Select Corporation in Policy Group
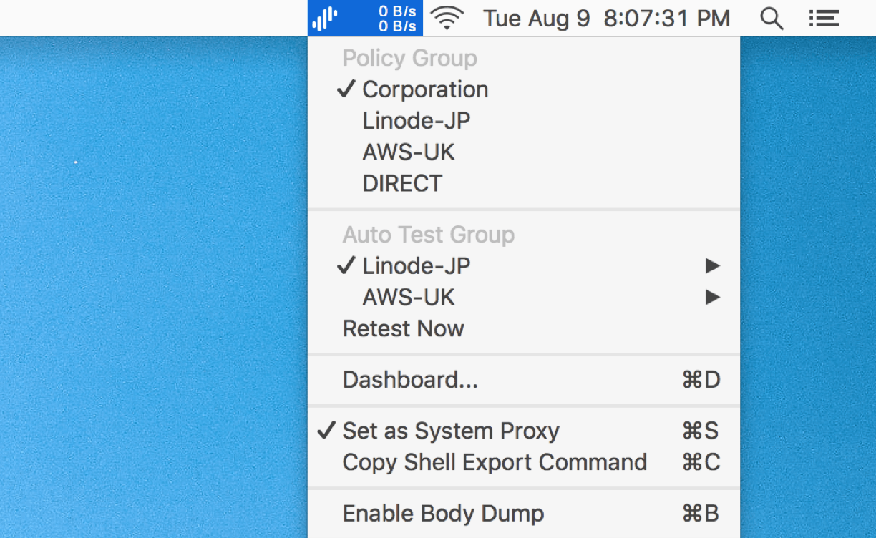Screen dimensions: 876x538 [524, 89]
